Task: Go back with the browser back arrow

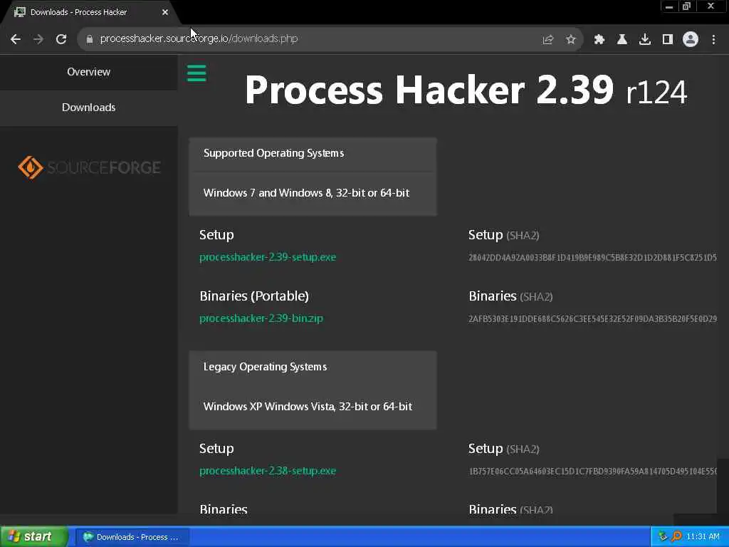Action: click(16, 39)
